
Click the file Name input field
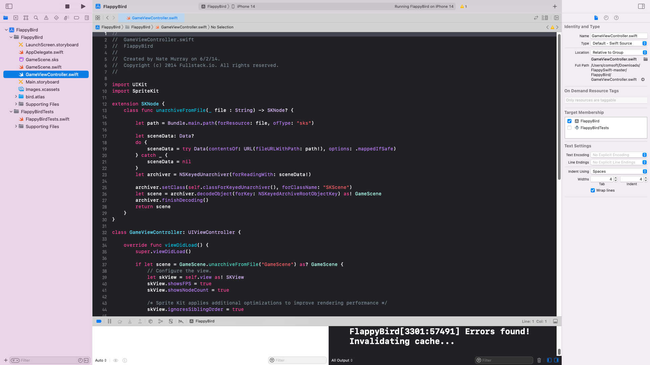point(619,36)
